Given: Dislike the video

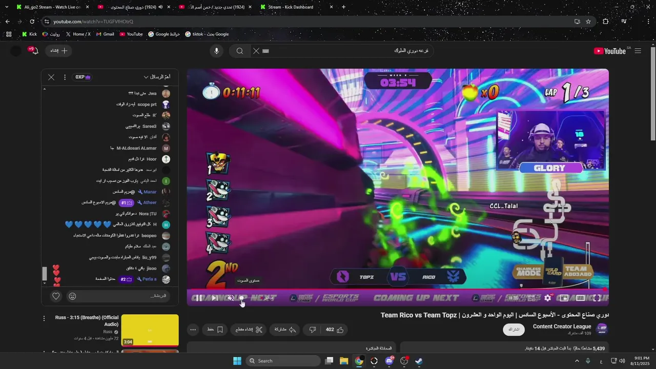Looking at the screenshot, I should click(313, 330).
